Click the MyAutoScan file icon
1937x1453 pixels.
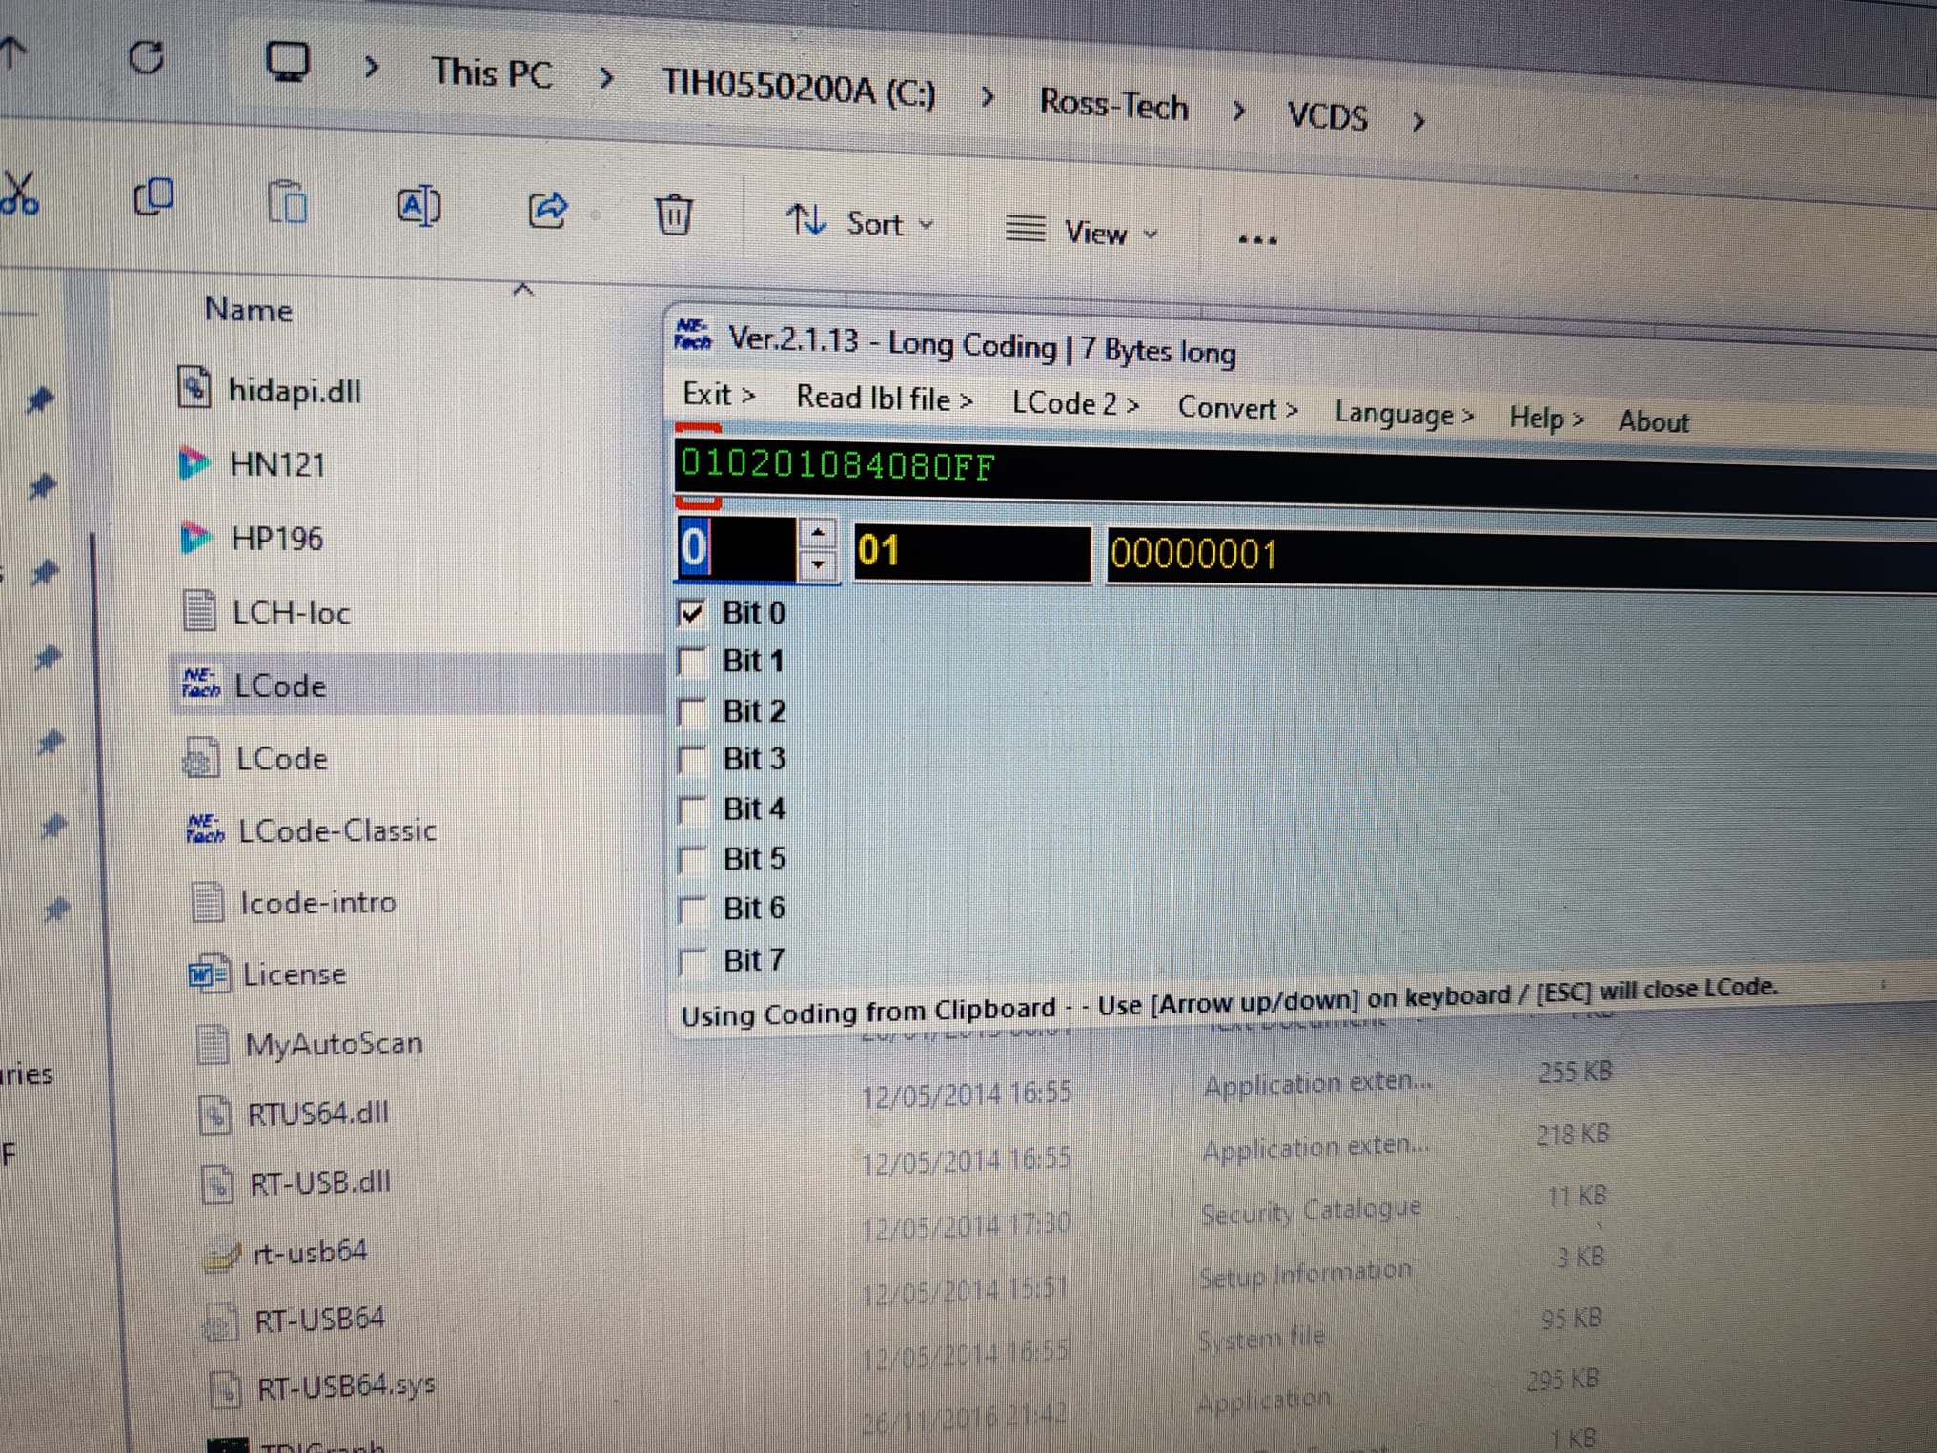click(212, 1044)
